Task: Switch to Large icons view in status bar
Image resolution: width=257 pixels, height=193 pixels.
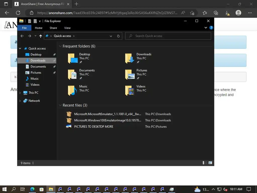Action: [x=210, y=163]
